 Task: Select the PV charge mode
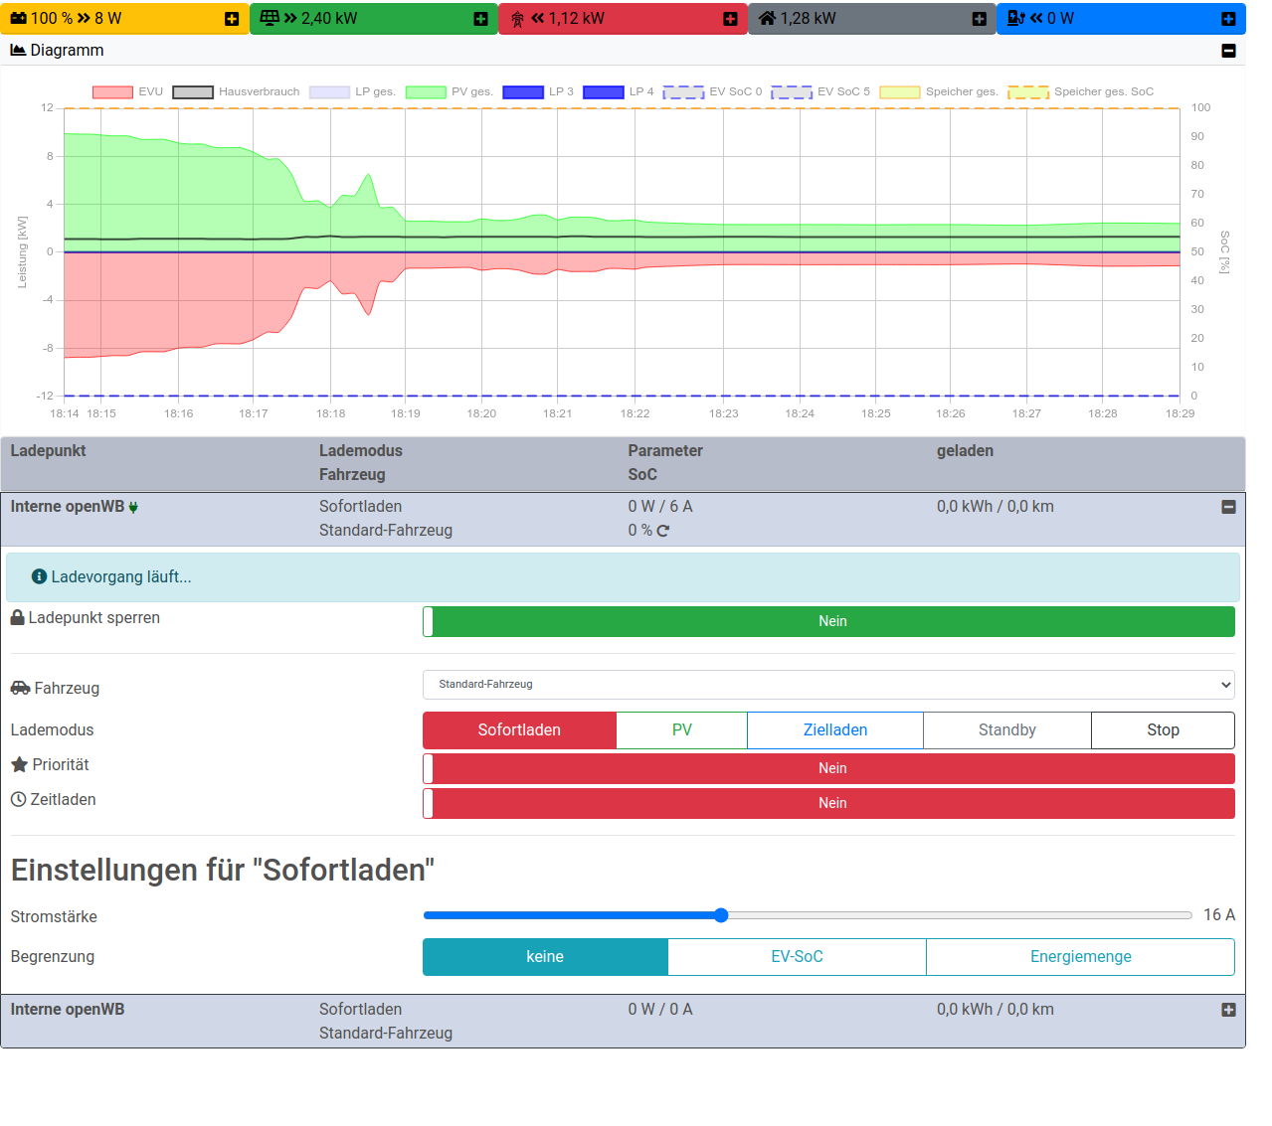681,730
